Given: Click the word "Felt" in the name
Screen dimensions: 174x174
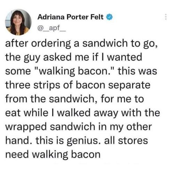Looking at the screenshot, I should [97, 17].
